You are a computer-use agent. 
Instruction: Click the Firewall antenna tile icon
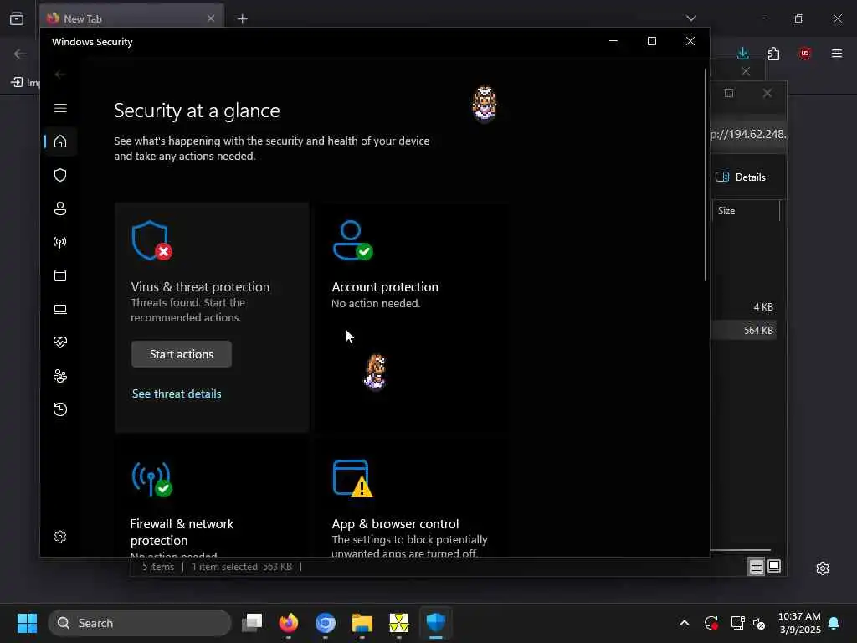click(x=152, y=480)
